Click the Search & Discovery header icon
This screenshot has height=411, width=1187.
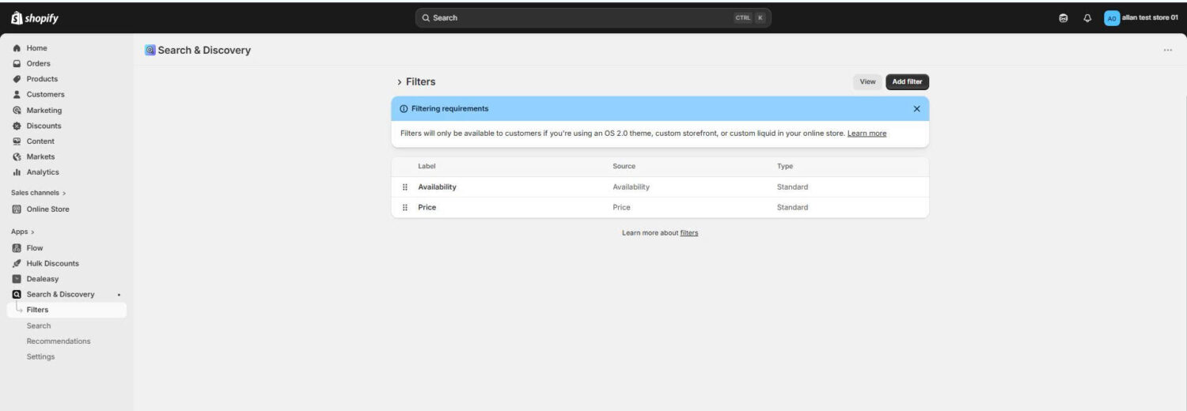(x=150, y=51)
